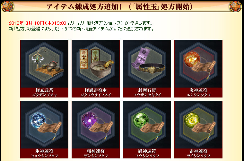Select the purple orb of 斬神速符
The width and height of the screenshot is (244, 161).
(x=90, y=120)
